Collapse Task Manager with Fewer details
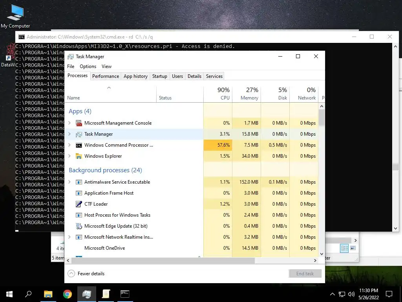 pos(86,274)
